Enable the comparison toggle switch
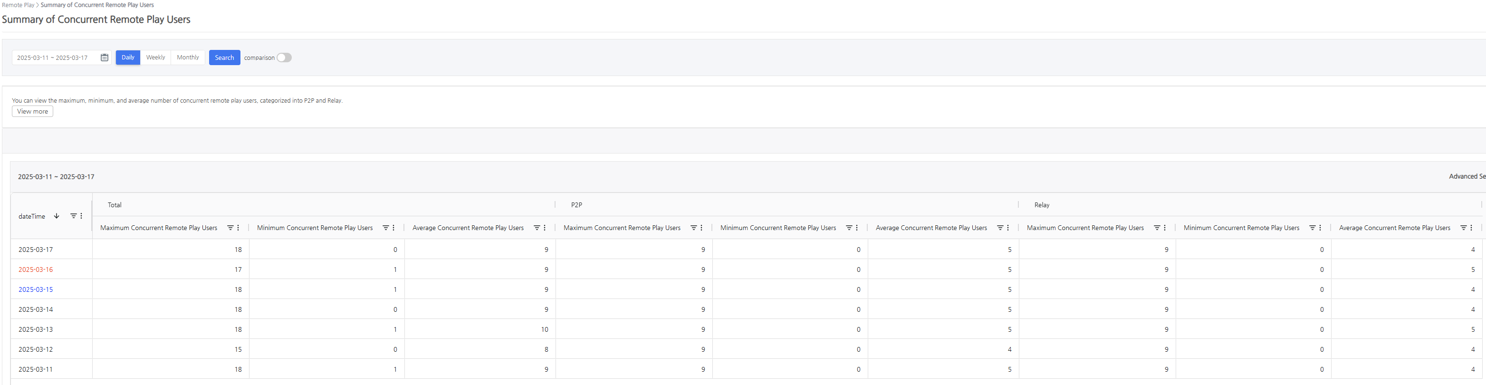The image size is (1486, 385). click(x=284, y=58)
